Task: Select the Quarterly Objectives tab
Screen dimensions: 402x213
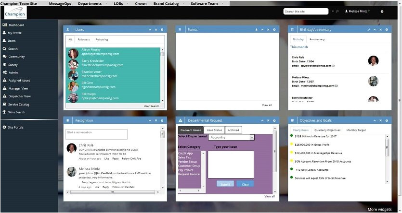Action: [327, 130]
